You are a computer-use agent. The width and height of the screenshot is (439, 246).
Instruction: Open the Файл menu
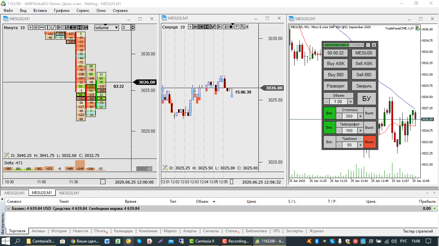click(x=8, y=10)
